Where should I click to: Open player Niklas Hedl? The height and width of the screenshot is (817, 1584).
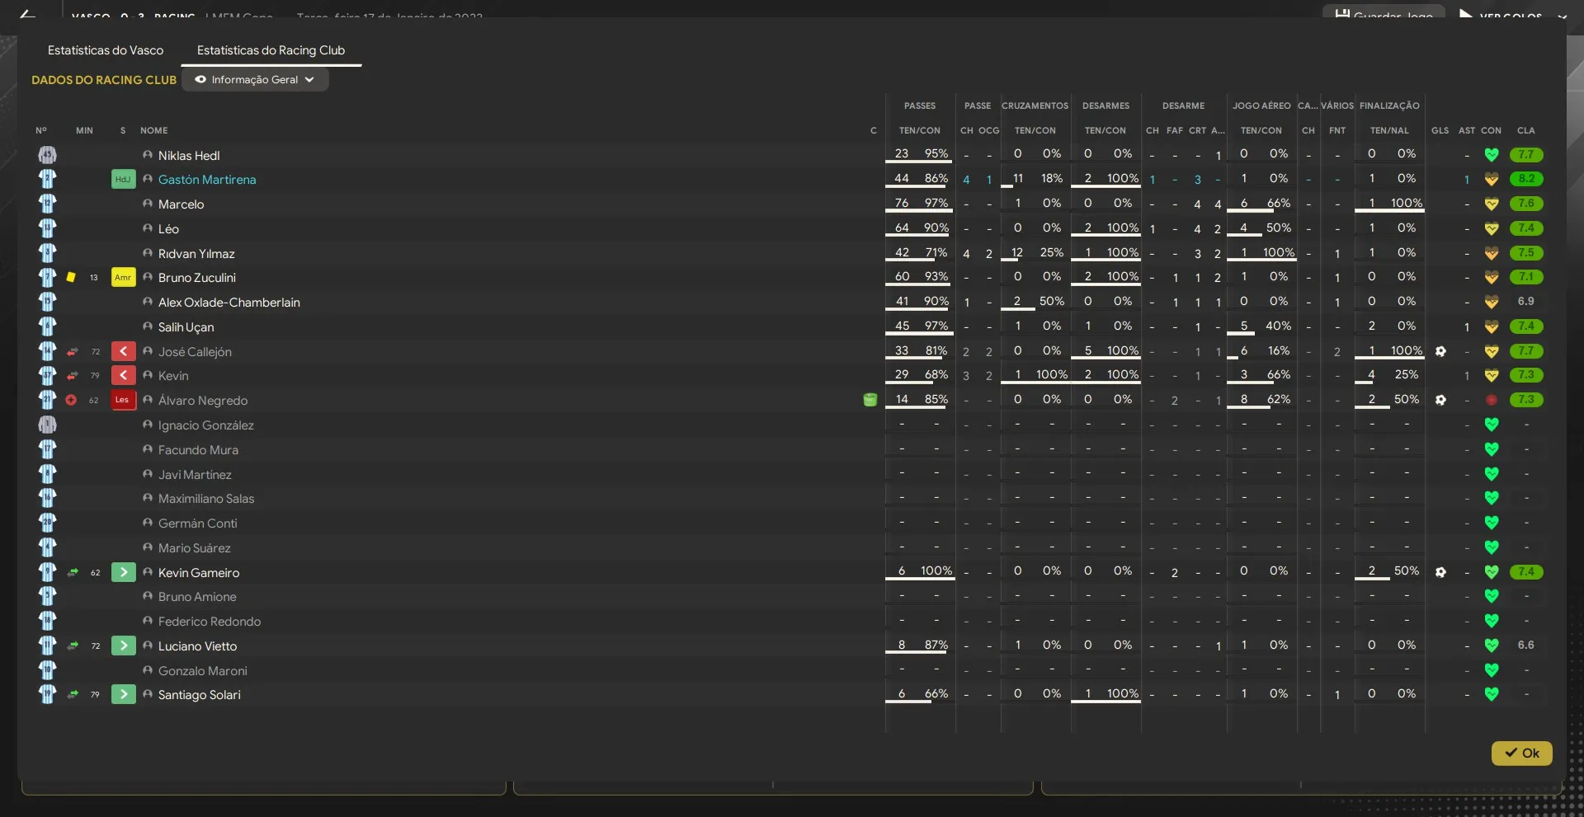189,156
